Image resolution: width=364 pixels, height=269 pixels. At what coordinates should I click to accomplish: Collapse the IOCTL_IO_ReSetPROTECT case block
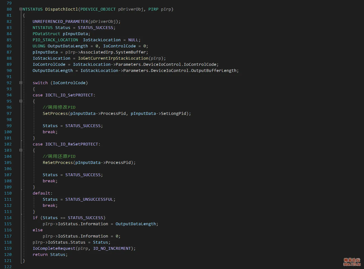[x=20, y=150]
